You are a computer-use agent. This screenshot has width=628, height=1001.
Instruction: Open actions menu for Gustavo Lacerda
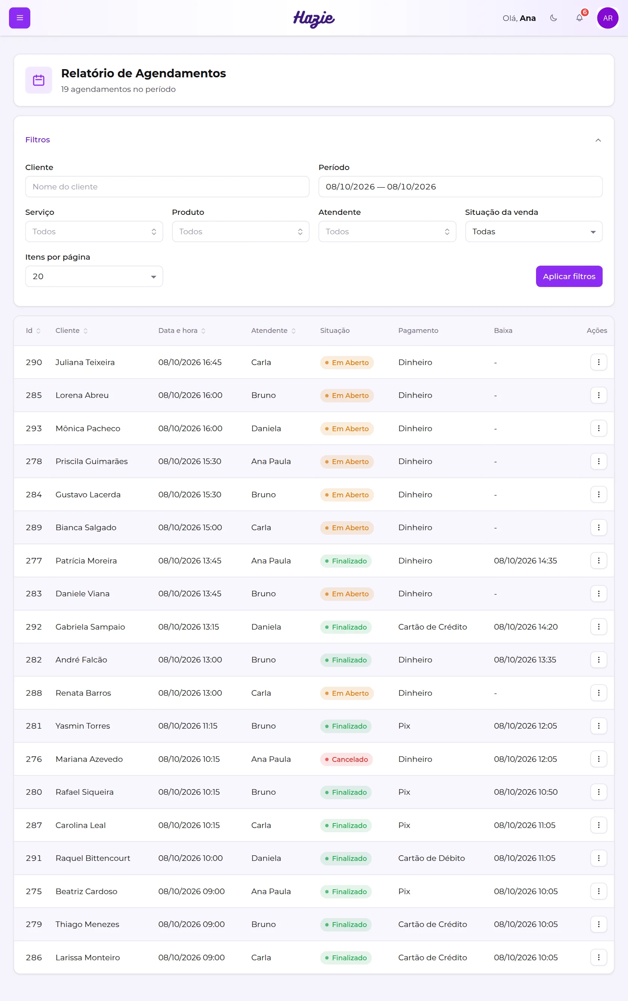(598, 494)
